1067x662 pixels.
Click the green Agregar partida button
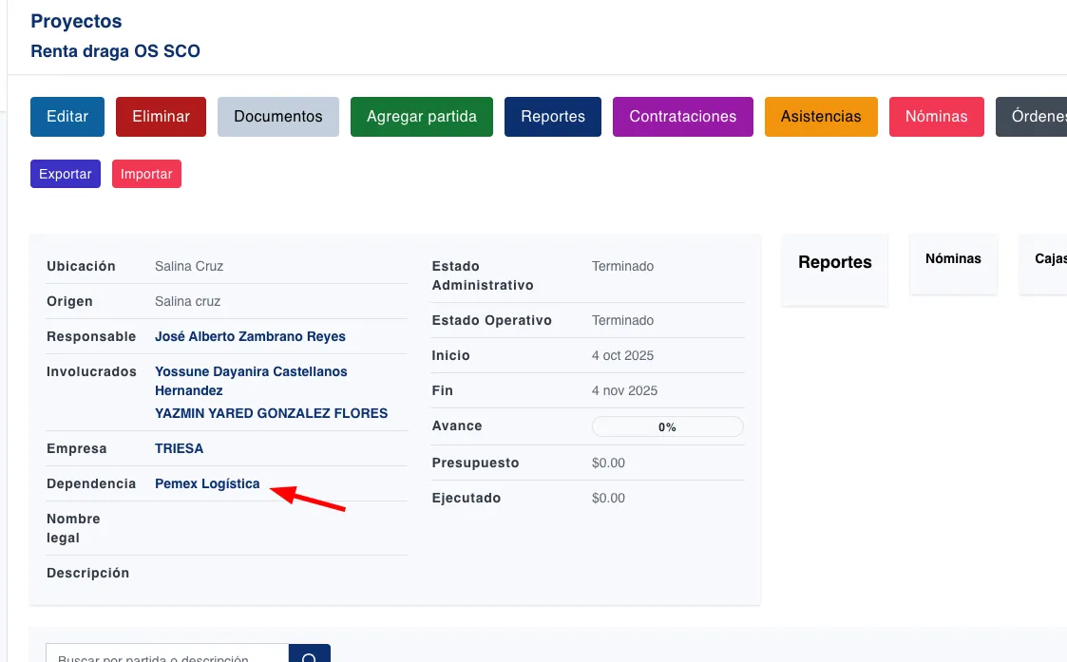[421, 117]
